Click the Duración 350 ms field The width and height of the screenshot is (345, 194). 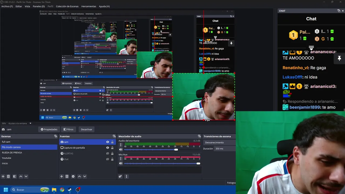225,148
